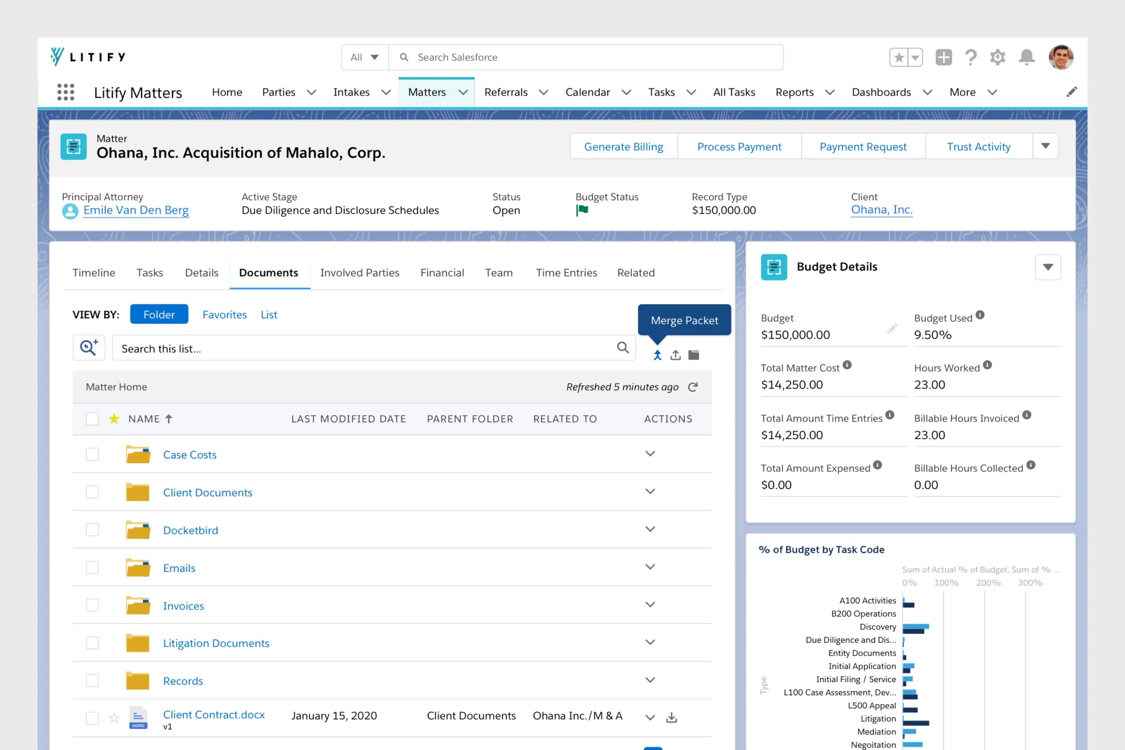Open the notifications bell
1125x750 pixels.
tap(1026, 58)
